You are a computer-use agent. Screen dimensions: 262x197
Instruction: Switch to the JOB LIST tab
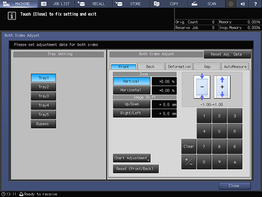(56, 4)
